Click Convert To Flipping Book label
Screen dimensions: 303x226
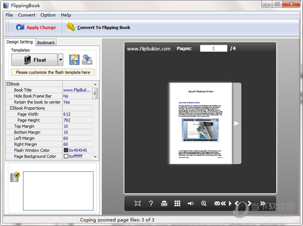104,28
